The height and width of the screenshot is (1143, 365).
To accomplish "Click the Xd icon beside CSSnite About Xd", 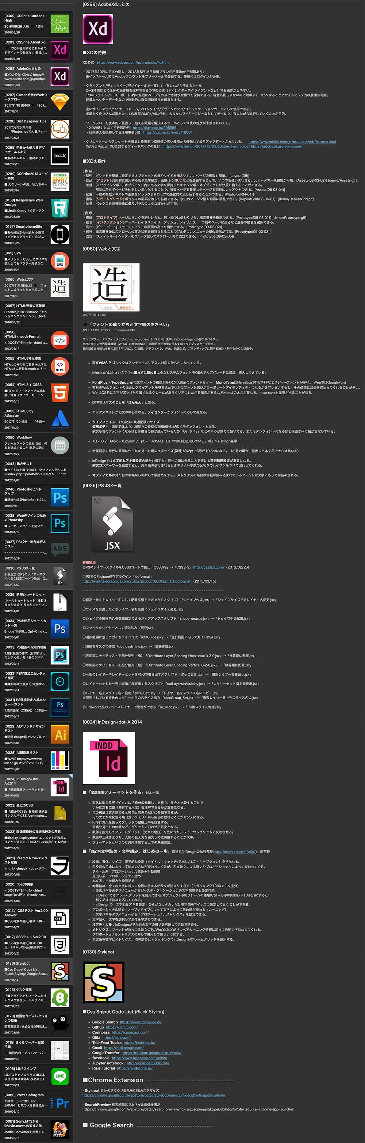I will [x=60, y=50].
